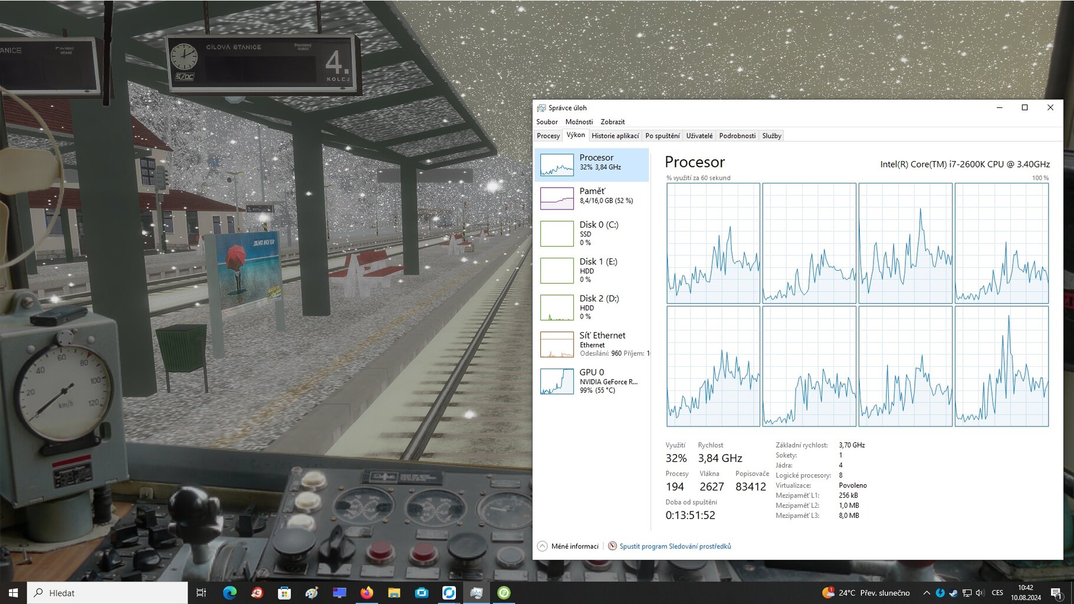This screenshot has width=1074, height=604.
Task: Launch Firefox from the taskbar
Action: pyautogui.click(x=367, y=593)
